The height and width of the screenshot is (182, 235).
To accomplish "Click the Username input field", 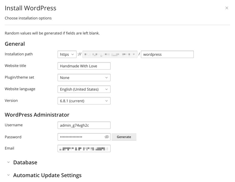I will 84,125.
